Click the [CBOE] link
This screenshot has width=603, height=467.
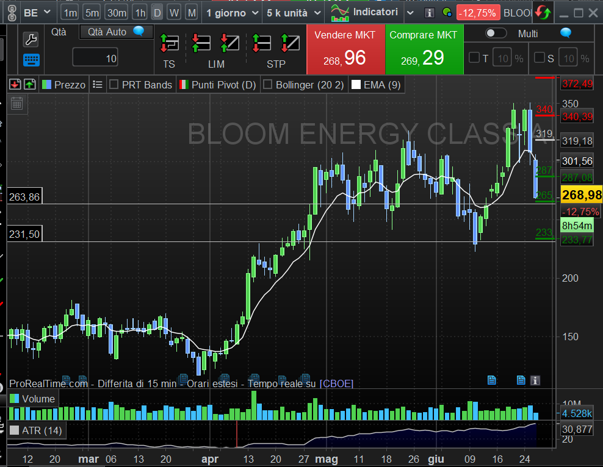pyautogui.click(x=336, y=383)
